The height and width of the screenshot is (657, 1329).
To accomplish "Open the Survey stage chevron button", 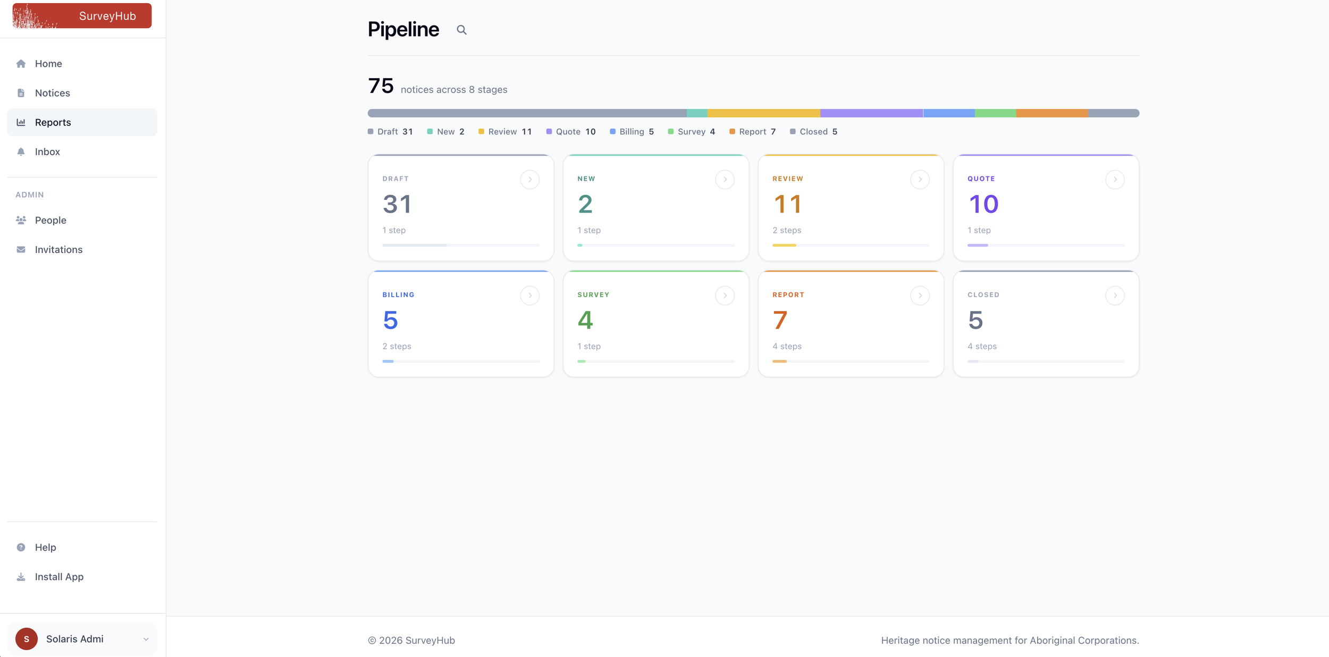I will [725, 296].
